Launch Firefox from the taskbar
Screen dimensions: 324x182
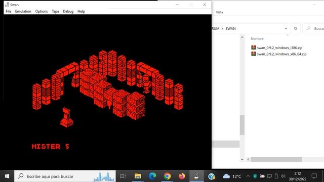(x=182, y=176)
